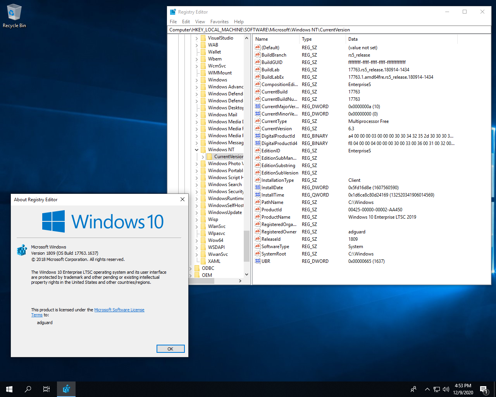Viewport: 496px width, 397px height.
Task: Expand the WindowsUpdate tree node
Action: 196,212
